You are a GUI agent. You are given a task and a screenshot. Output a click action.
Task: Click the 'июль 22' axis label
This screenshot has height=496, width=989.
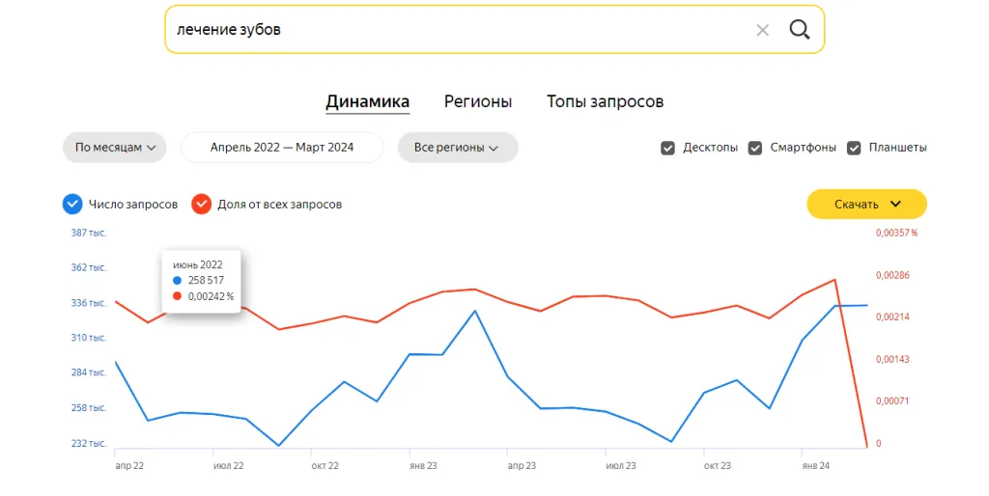[x=228, y=466]
